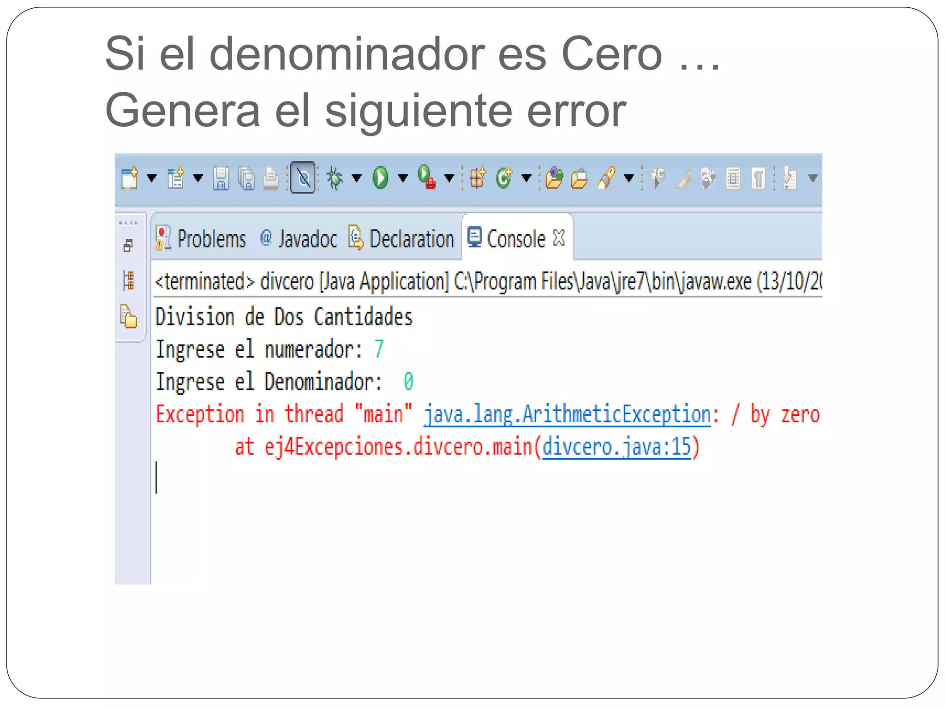The image size is (945, 708).
Task: Click the Restore view icon in sidebar
Action: point(128,246)
